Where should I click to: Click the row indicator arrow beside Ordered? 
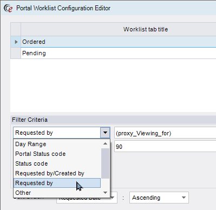click(x=16, y=42)
